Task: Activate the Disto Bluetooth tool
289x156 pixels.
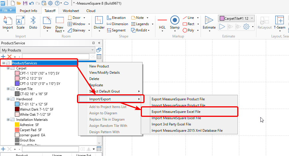Action: coord(33,23)
